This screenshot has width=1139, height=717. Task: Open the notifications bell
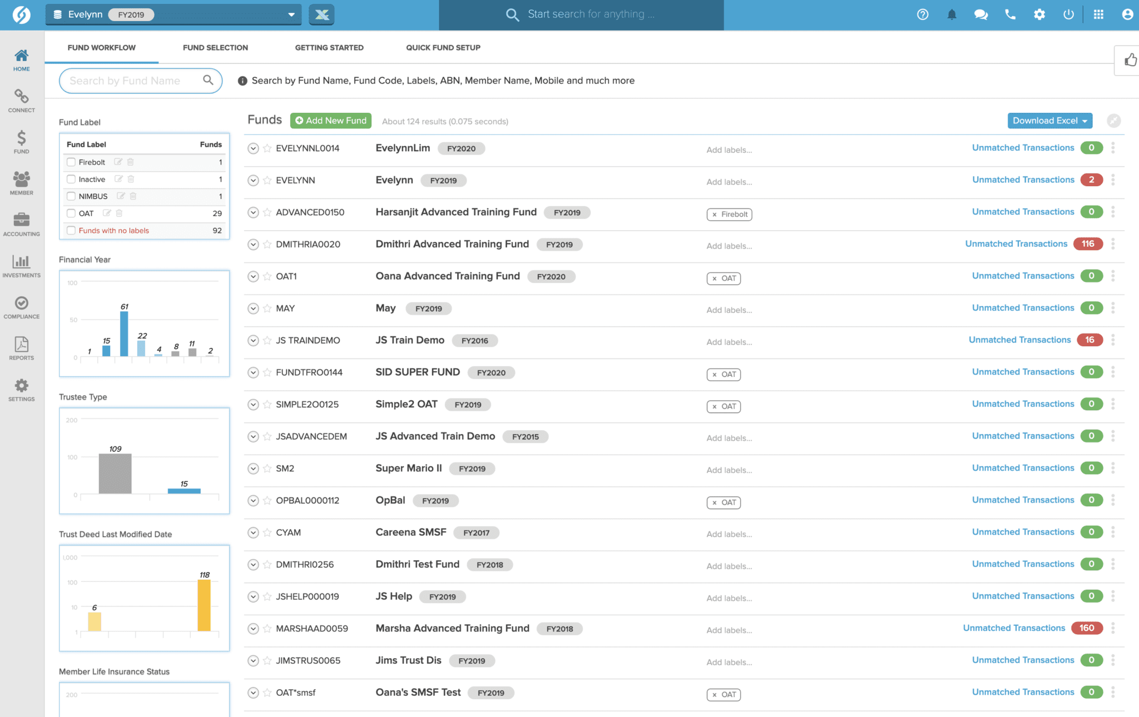click(x=952, y=14)
